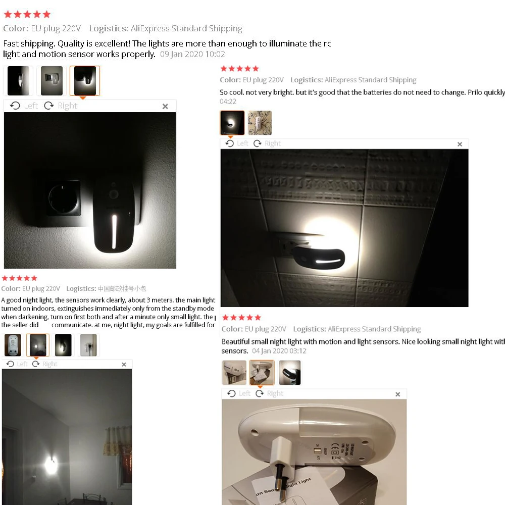The height and width of the screenshot is (505, 505).
Task: Close the enlarged EU plug product photo
Action: click(x=398, y=394)
